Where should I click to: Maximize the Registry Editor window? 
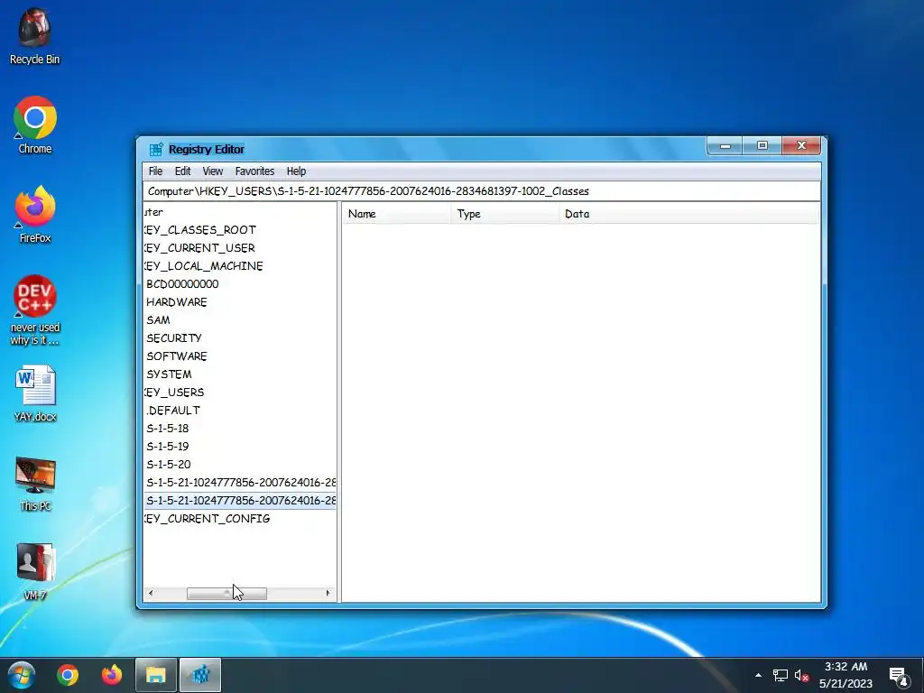[762, 145]
